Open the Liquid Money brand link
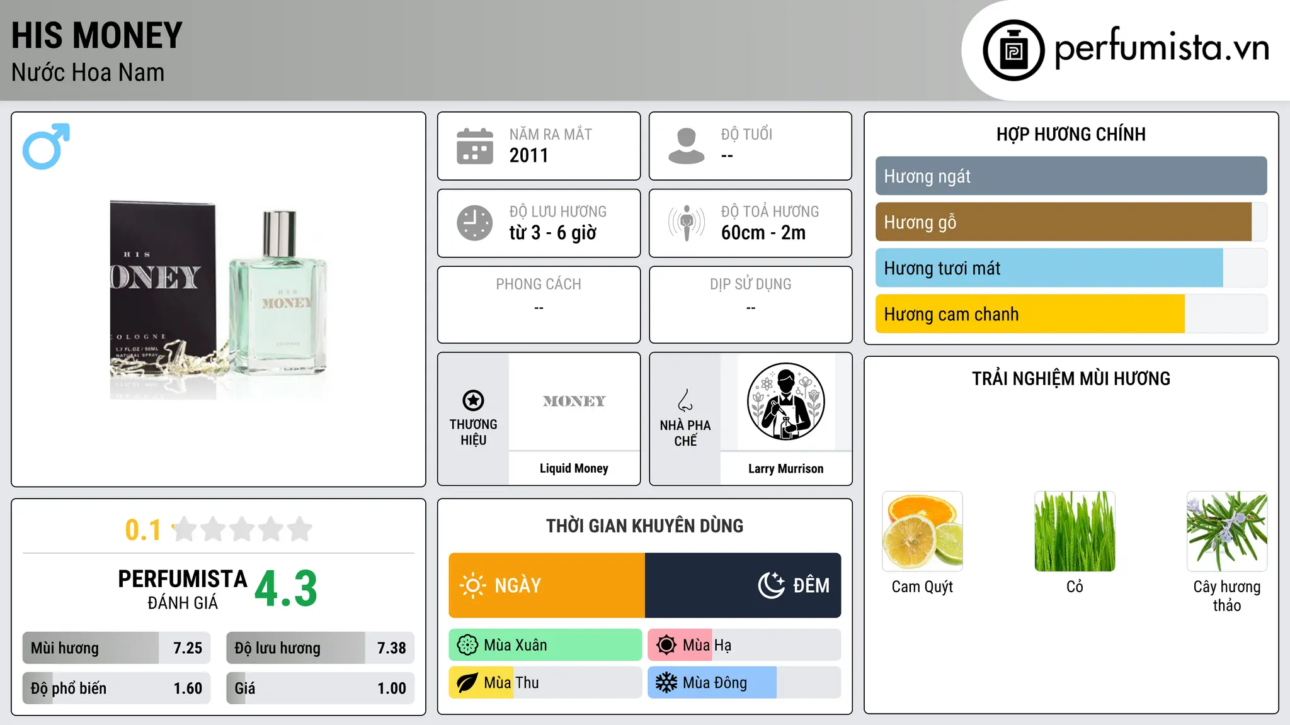This screenshot has height=725, width=1290. point(574,468)
